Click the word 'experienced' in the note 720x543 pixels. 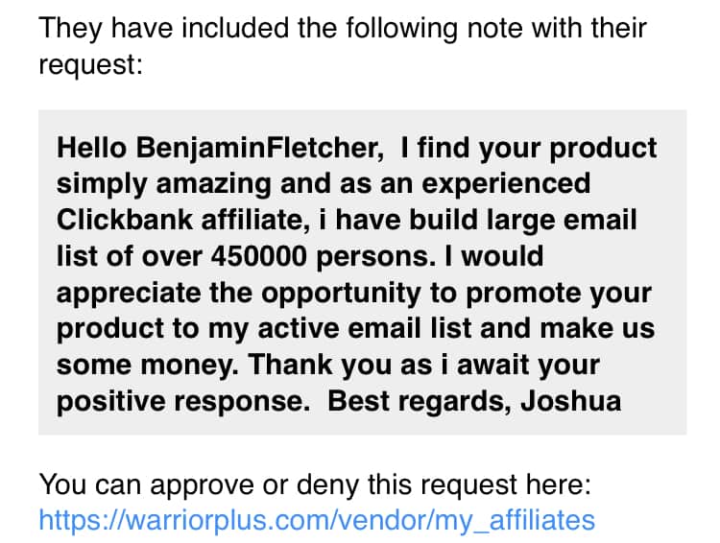(x=506, y=184)
